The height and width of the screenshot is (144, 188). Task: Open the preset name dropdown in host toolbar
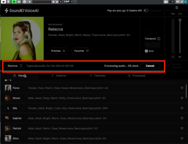point(42,2)
